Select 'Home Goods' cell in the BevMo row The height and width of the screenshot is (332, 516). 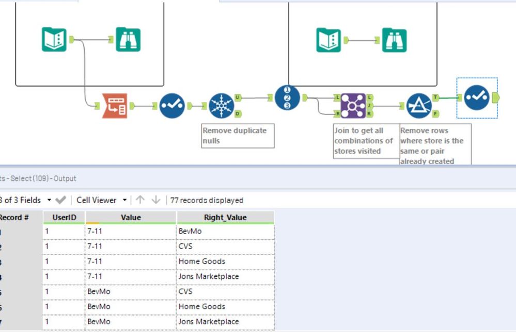tap(225, 307)
